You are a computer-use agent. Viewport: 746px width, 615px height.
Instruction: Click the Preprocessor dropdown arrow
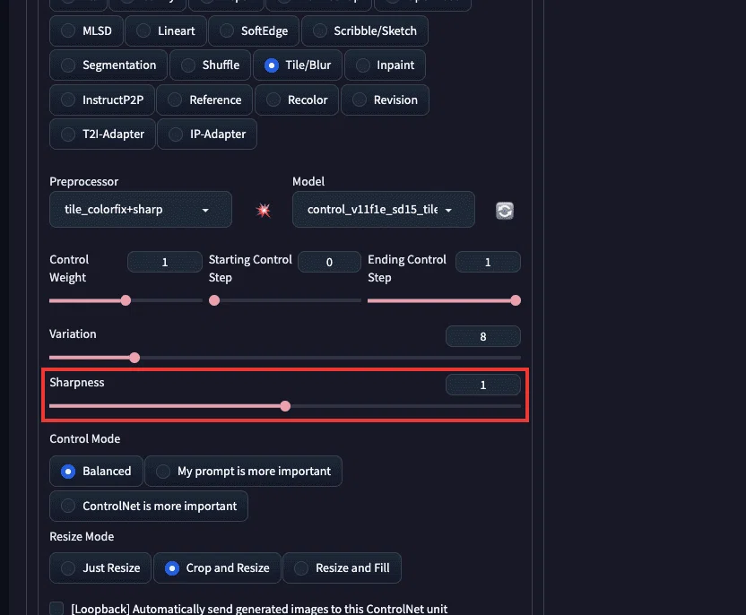[x=205, y=211]
